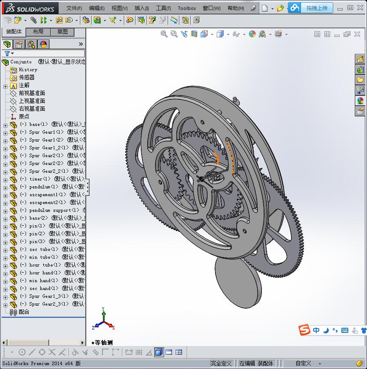Open the 工具(T) menu
Viewport: 367px width, 369px height.
pos(163,8)
